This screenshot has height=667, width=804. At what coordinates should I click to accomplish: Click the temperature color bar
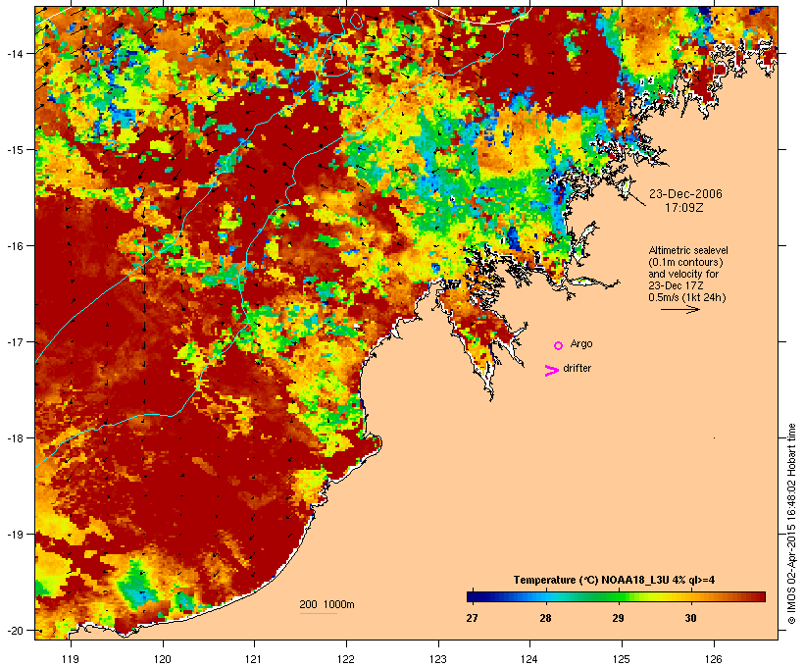click(x=616, y=596)
